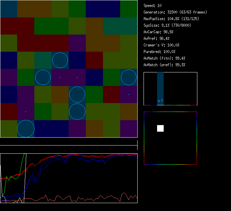The height and width of the screenshot is (211, 231).
Task: Click the blue vertical bar above 'm f'
Action: point(160,86)
